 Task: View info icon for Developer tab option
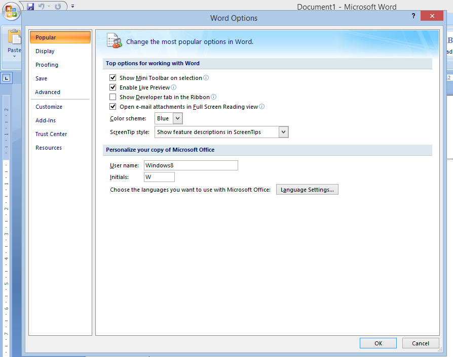[213, 97]
